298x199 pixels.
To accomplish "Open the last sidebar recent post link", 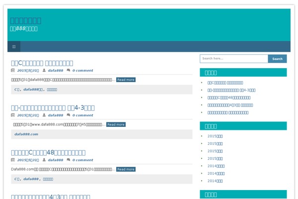I will [228, 113].
